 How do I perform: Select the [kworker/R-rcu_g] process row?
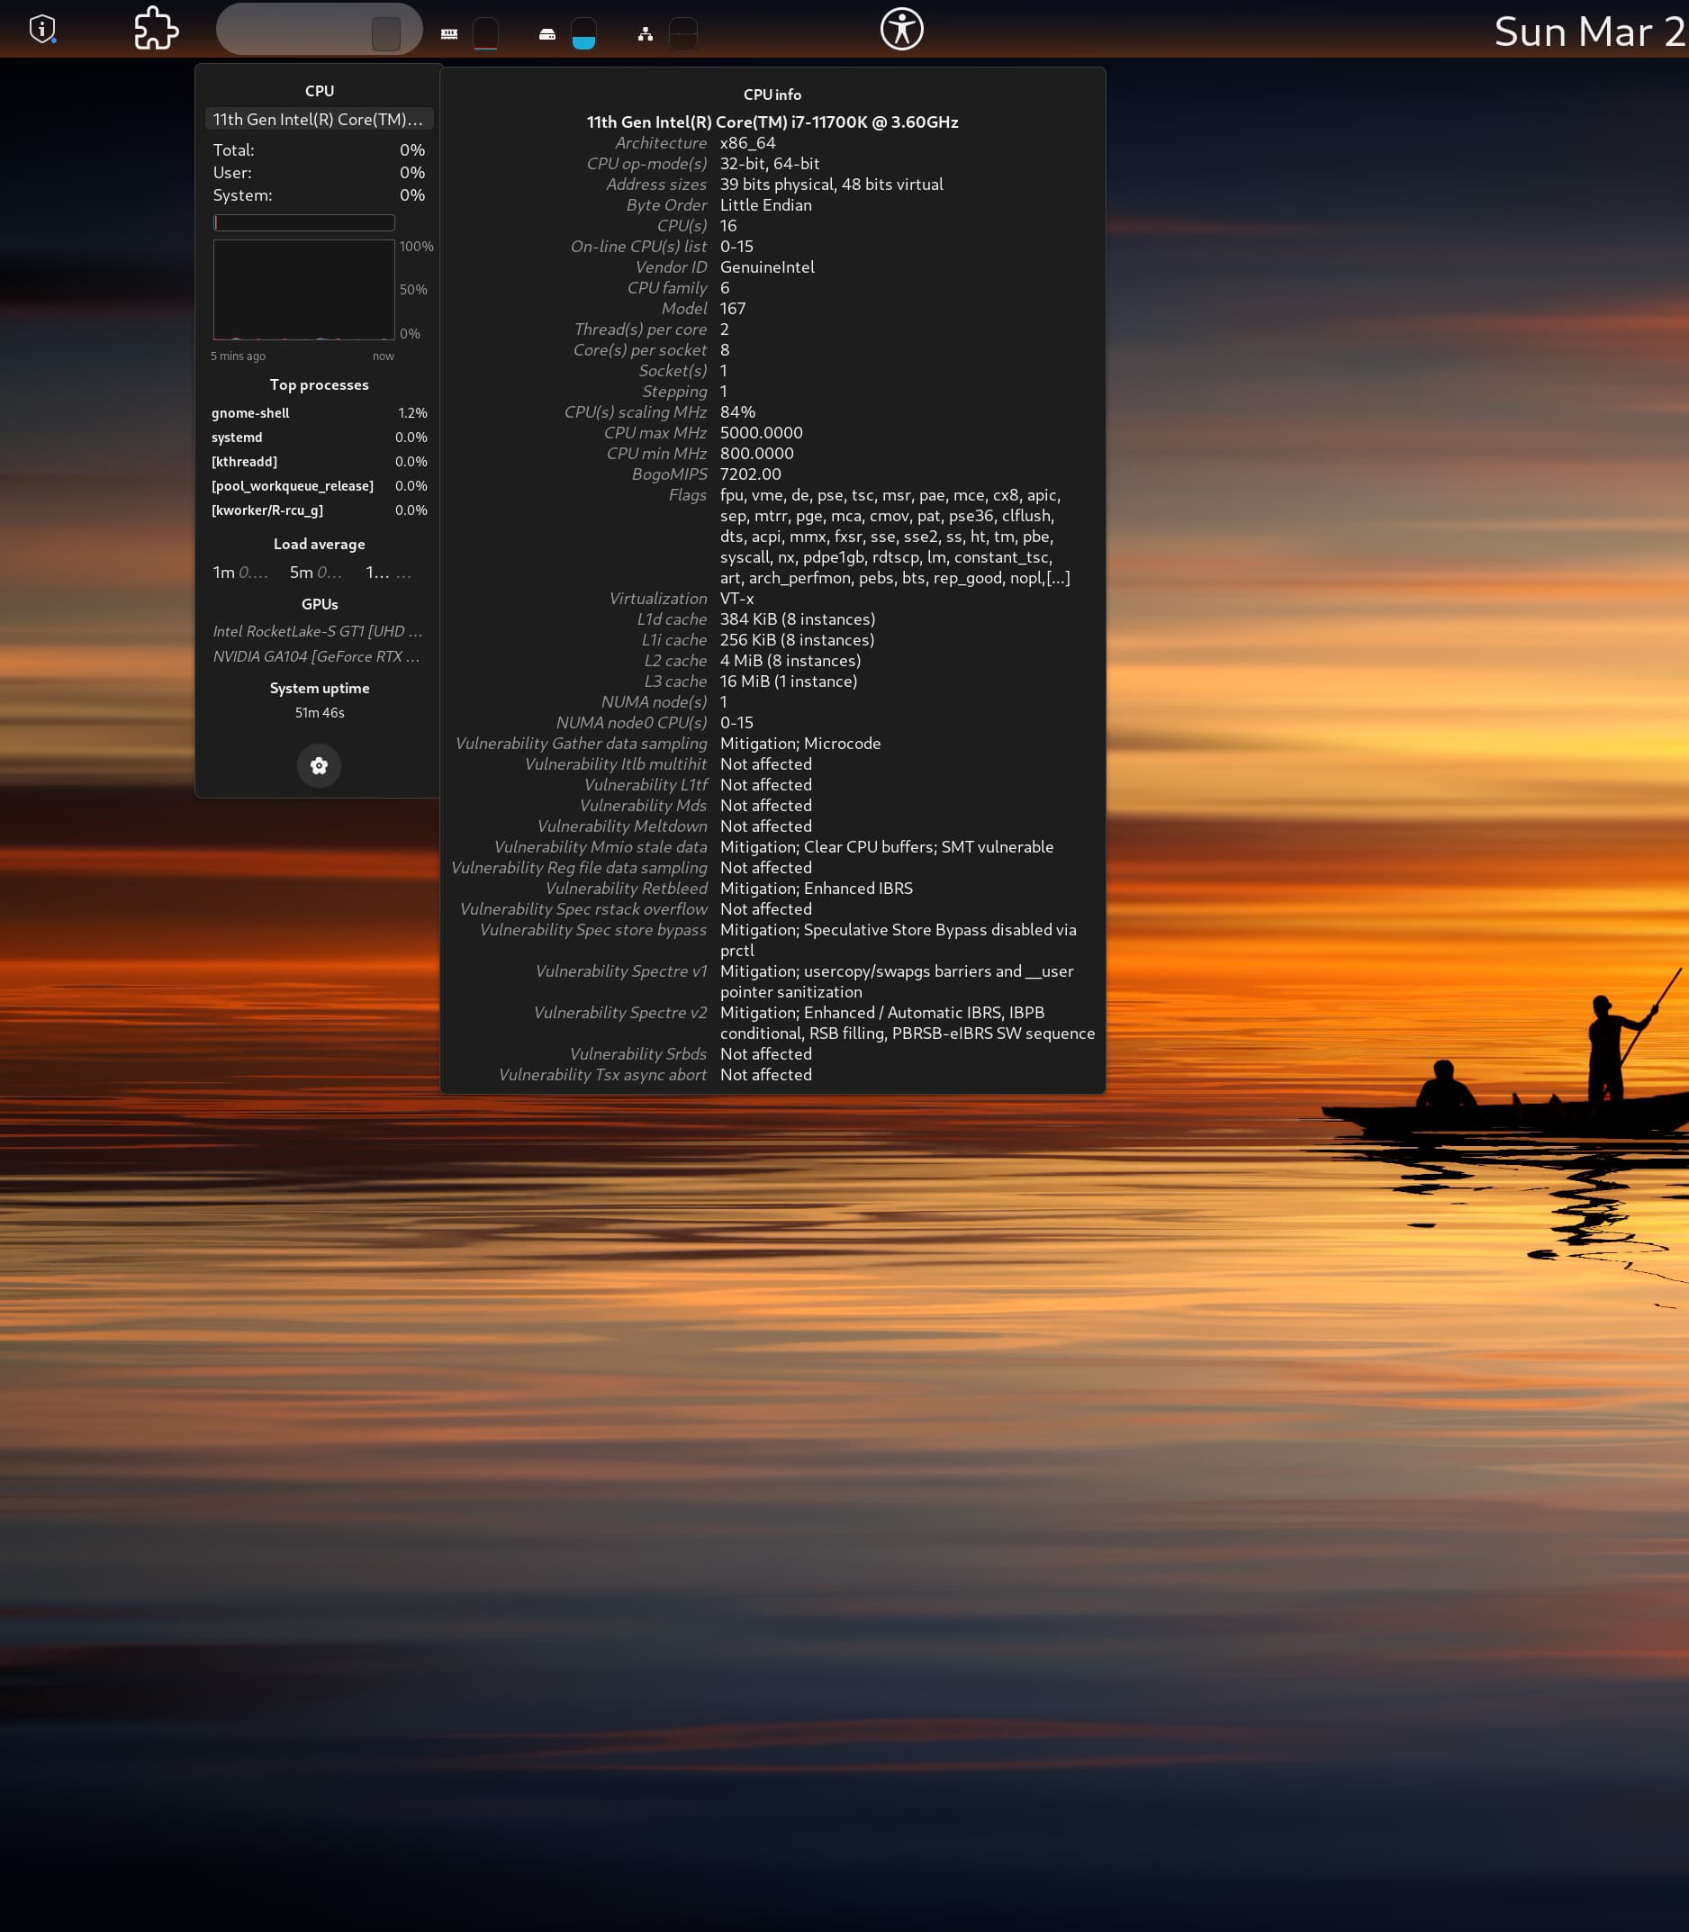coord(319,510)
